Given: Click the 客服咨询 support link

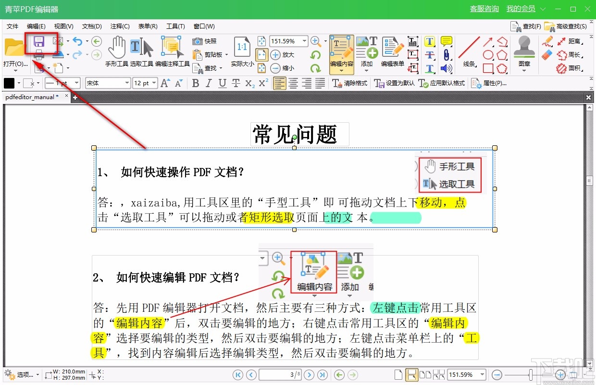Looking at the screenshot, I should (x=484, y=9).
